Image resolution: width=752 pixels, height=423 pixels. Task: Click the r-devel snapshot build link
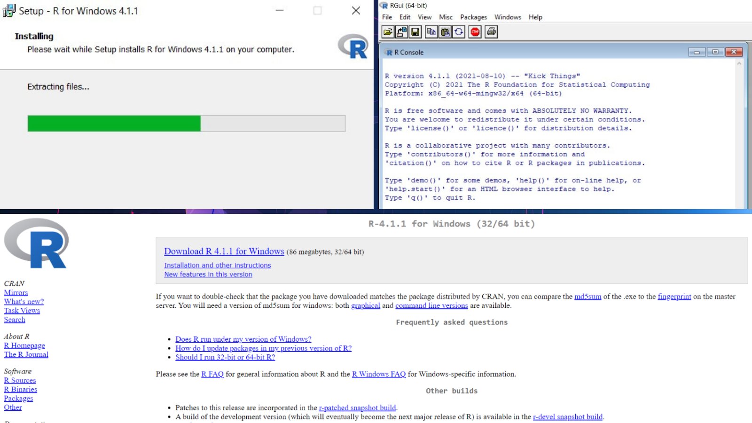coord(568,417)
